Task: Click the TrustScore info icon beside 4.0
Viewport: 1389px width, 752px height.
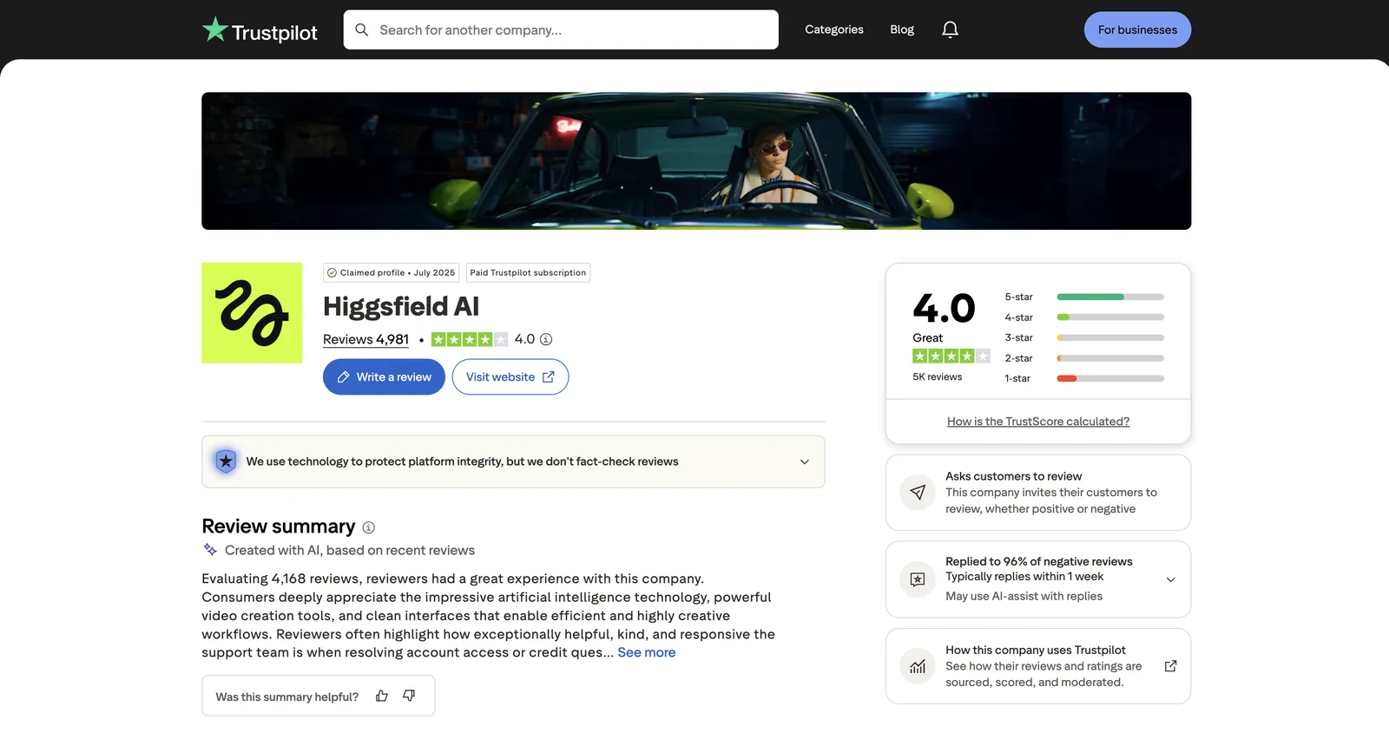Action: pos(546,339)
